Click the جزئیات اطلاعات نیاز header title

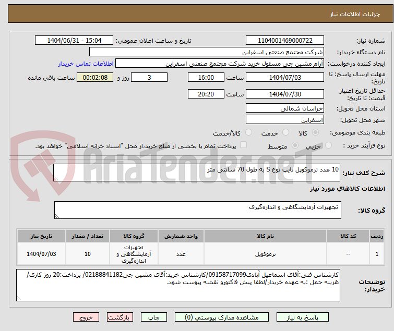pos(355,14)
